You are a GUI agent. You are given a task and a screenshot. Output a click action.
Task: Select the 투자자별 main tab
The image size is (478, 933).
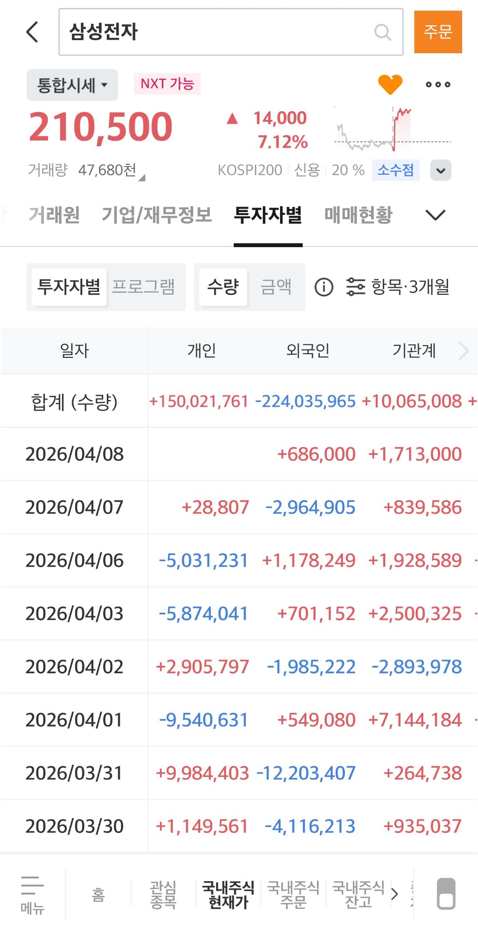268,215
